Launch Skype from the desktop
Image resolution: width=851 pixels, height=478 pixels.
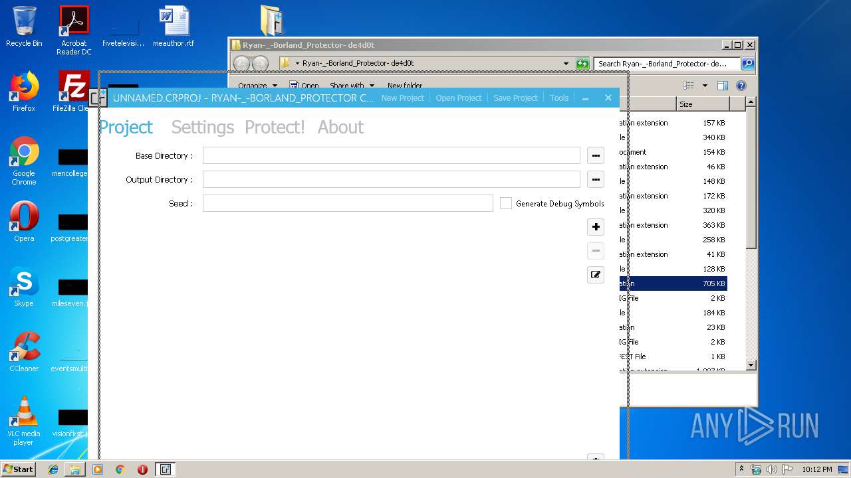[24, 287]
